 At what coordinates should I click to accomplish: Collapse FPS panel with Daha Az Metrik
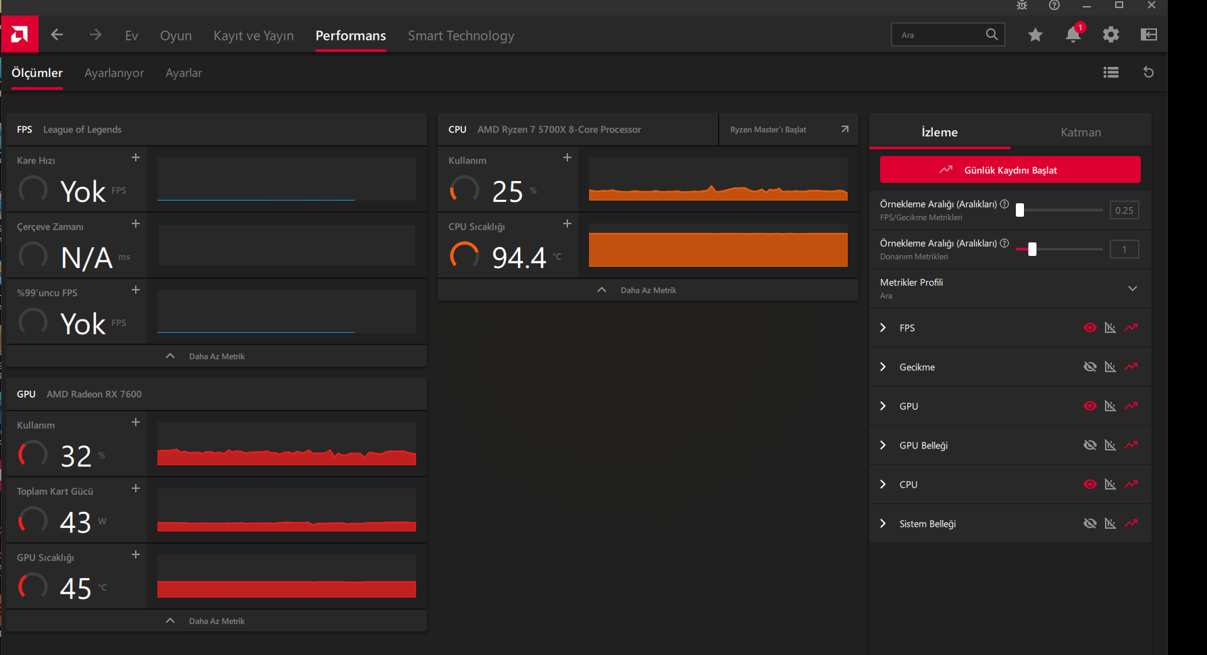pos(216,356)
